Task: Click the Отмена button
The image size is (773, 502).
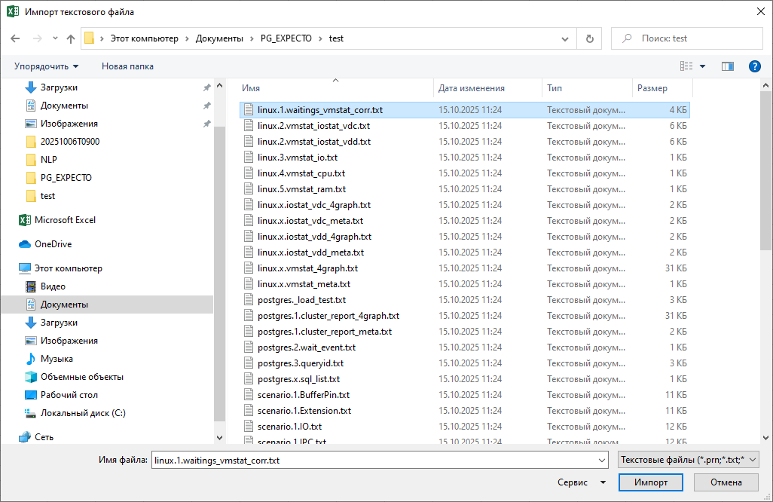Action: pos(726,482)
